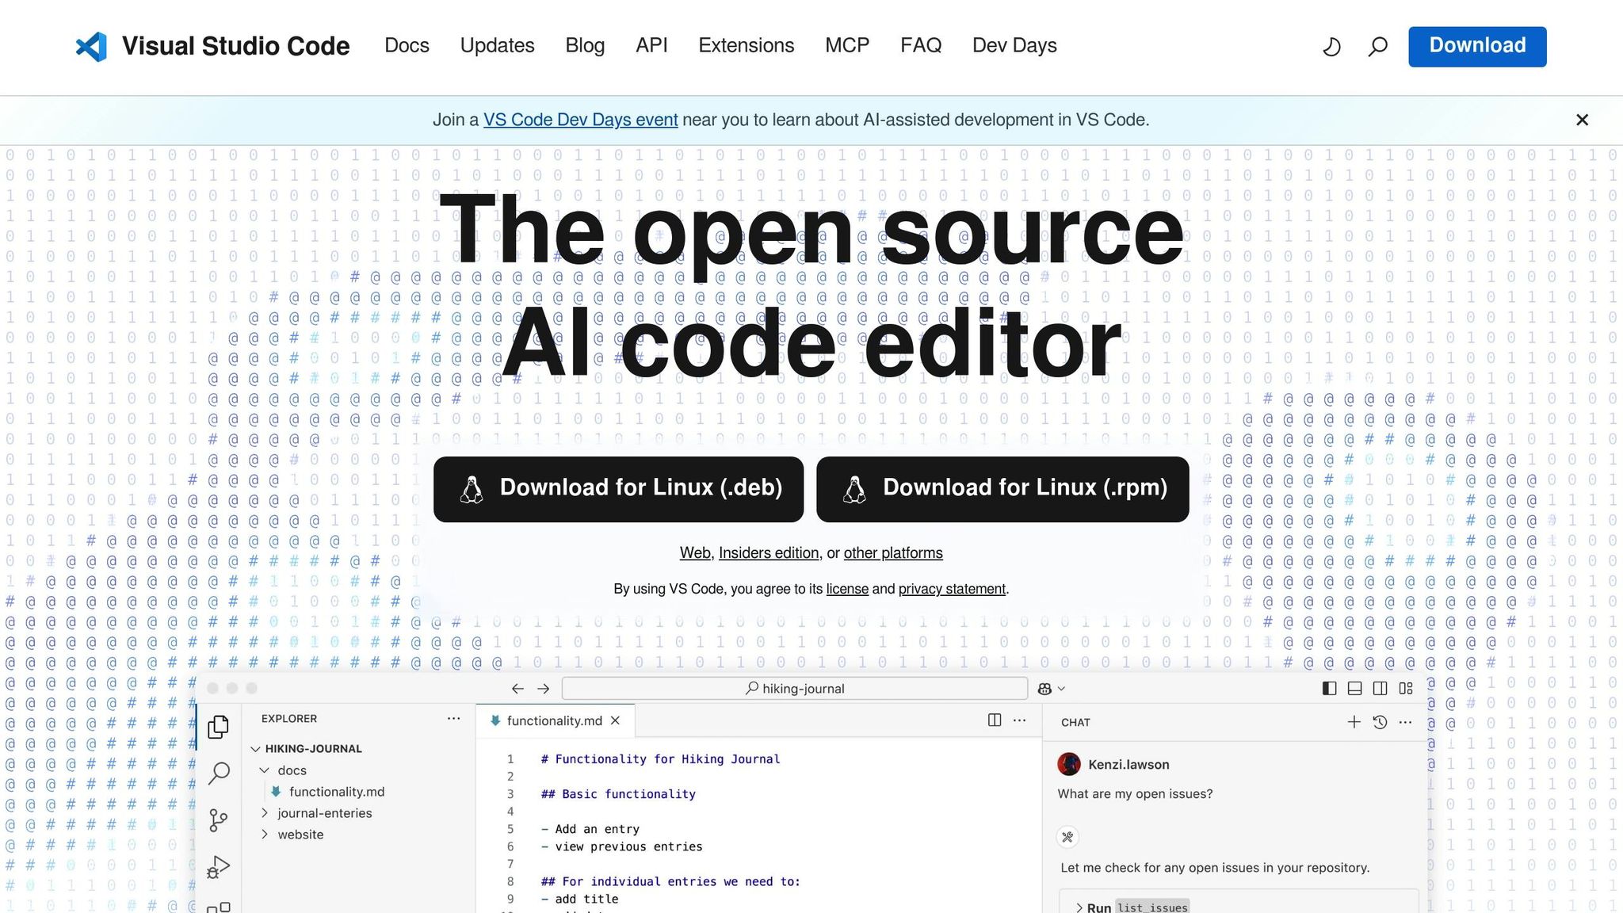Click the EXPLORER panel title
1623x913 pixels.
tap(289, 719)
